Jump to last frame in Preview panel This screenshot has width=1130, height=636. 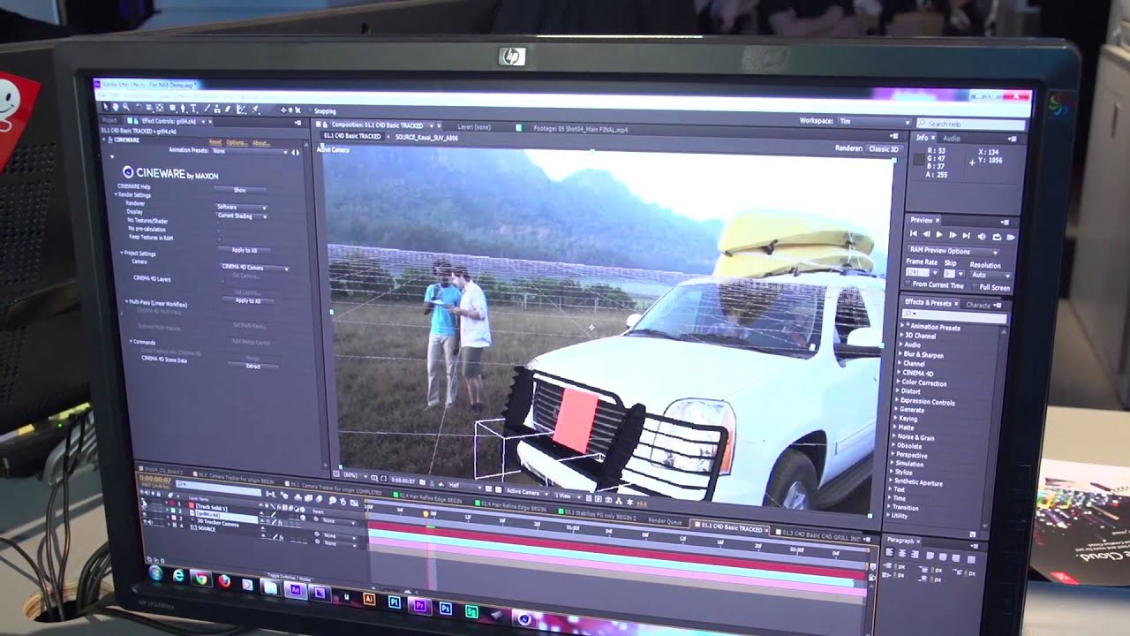[966, 236]
